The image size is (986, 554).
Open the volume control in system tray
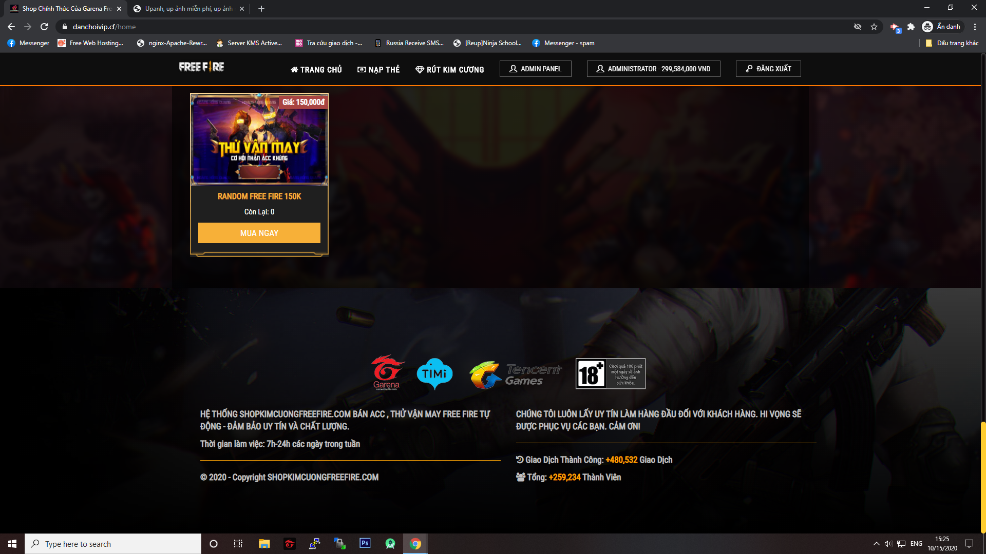(x=888, y=544)
